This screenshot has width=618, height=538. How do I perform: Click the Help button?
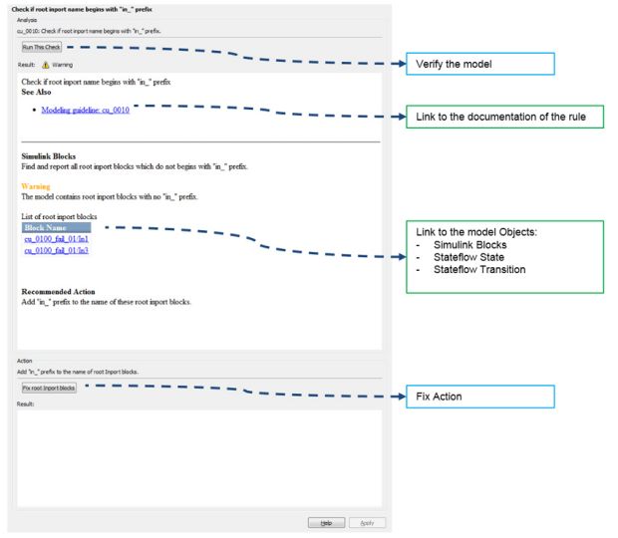326,522
